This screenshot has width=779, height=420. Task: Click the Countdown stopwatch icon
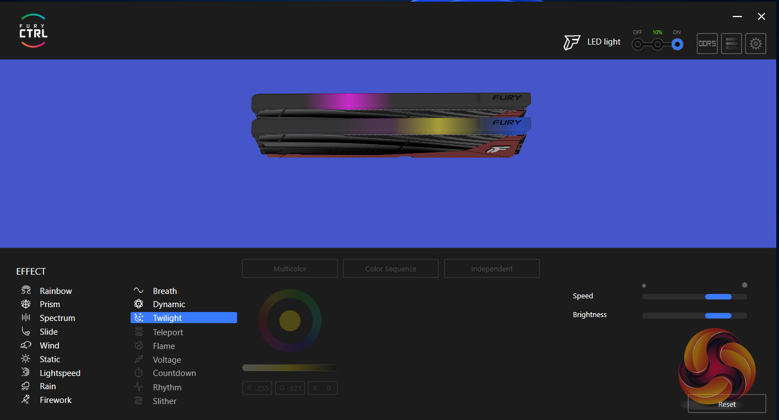pos(139,373)
